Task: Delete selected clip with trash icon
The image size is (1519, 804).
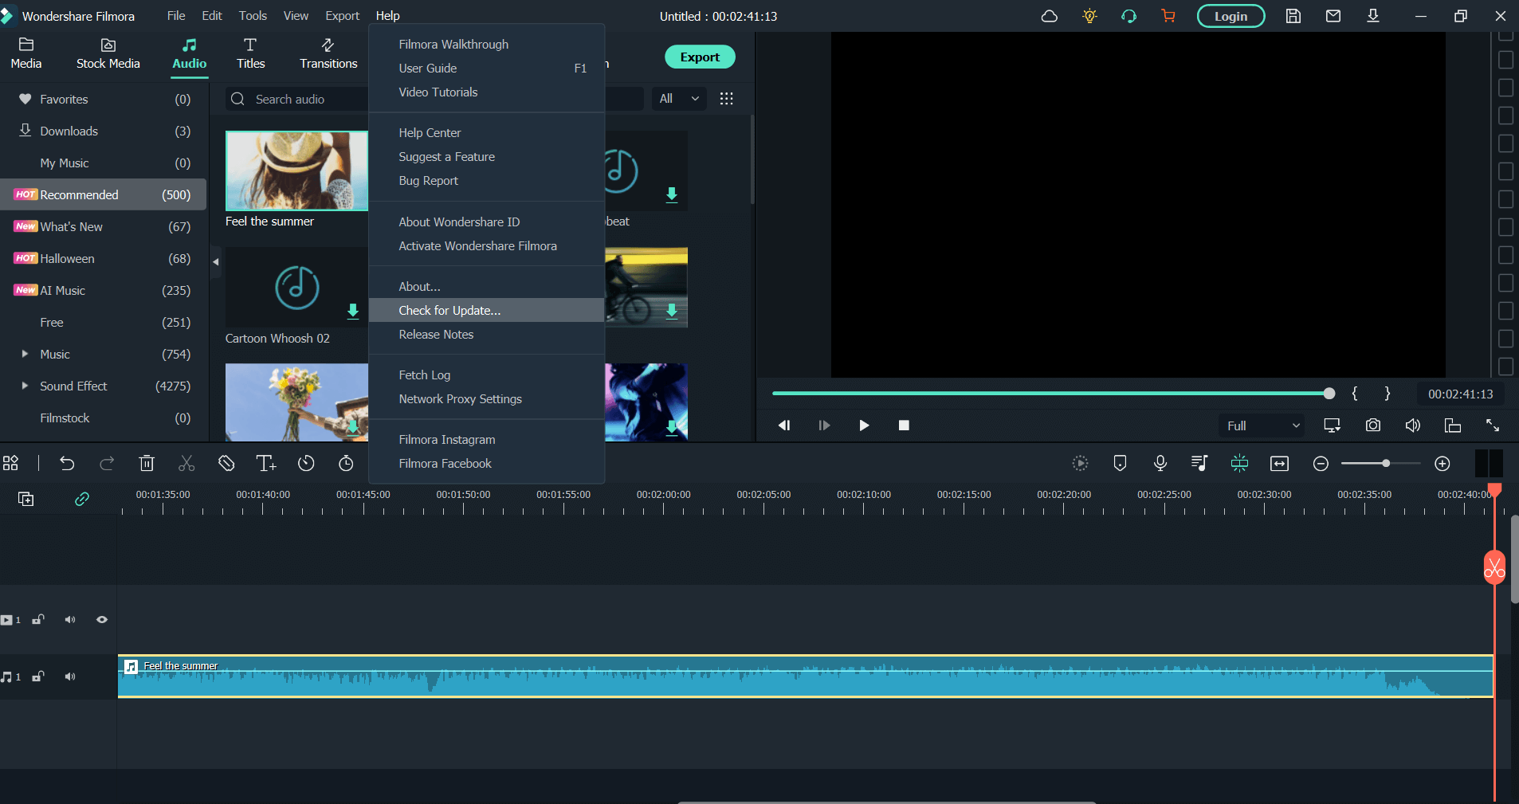Action: pyautogui.click(x=147, y=464)
